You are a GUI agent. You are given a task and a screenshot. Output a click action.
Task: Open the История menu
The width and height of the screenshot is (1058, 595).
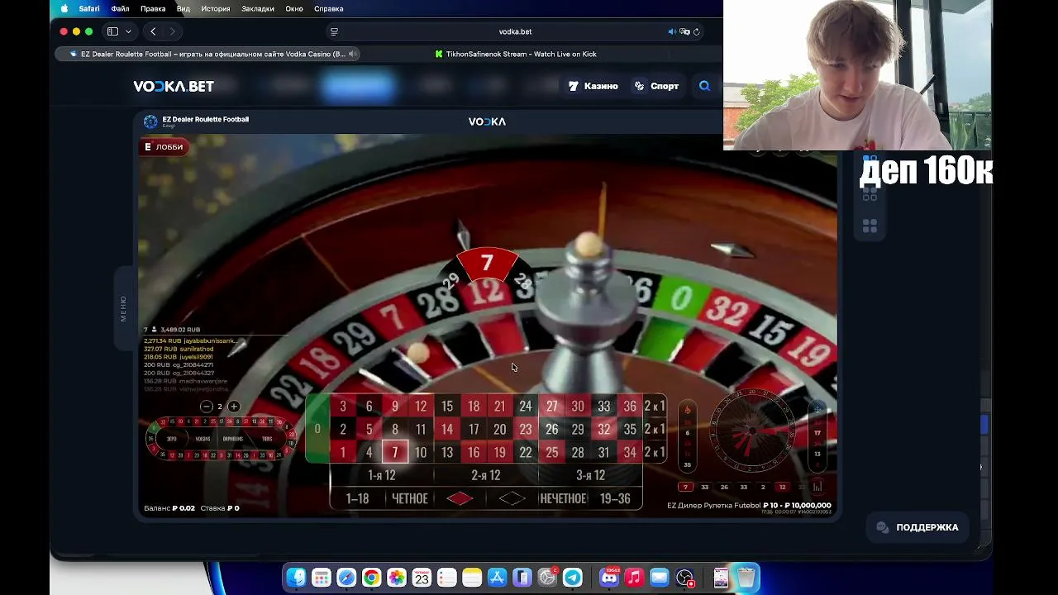point(215,8)
